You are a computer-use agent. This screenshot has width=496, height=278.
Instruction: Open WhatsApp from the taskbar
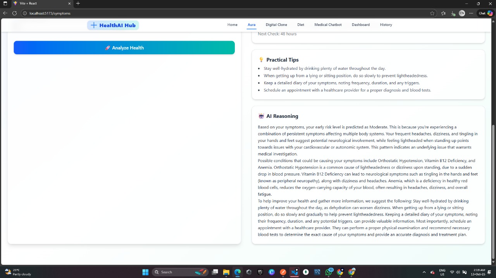click(329, 272)
